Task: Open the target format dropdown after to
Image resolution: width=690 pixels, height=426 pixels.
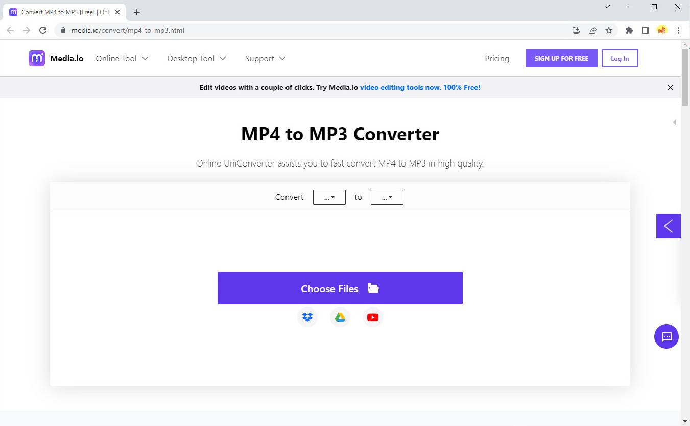Action: click(387, 197)
